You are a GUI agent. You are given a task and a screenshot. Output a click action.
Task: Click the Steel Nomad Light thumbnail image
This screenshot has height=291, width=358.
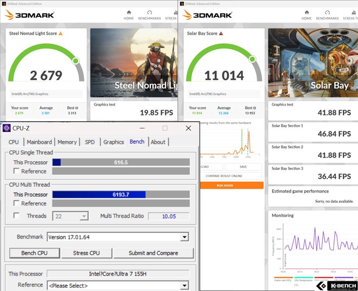(x=134, y=63)
